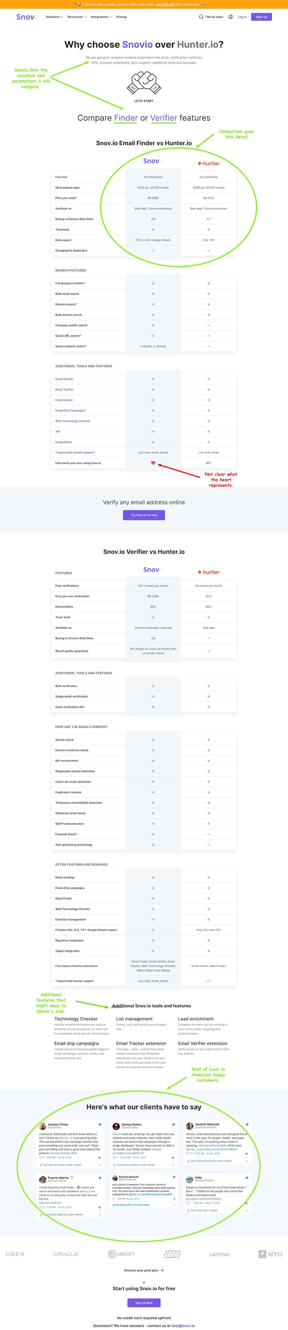288x1330 pixels.
Task: Click Twitter bird on Ephraim Bismuth's tweet
Action: (x=174, y=1177)
